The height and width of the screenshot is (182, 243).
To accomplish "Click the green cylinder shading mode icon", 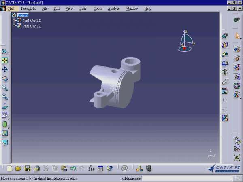I will (x=5, y=124).
